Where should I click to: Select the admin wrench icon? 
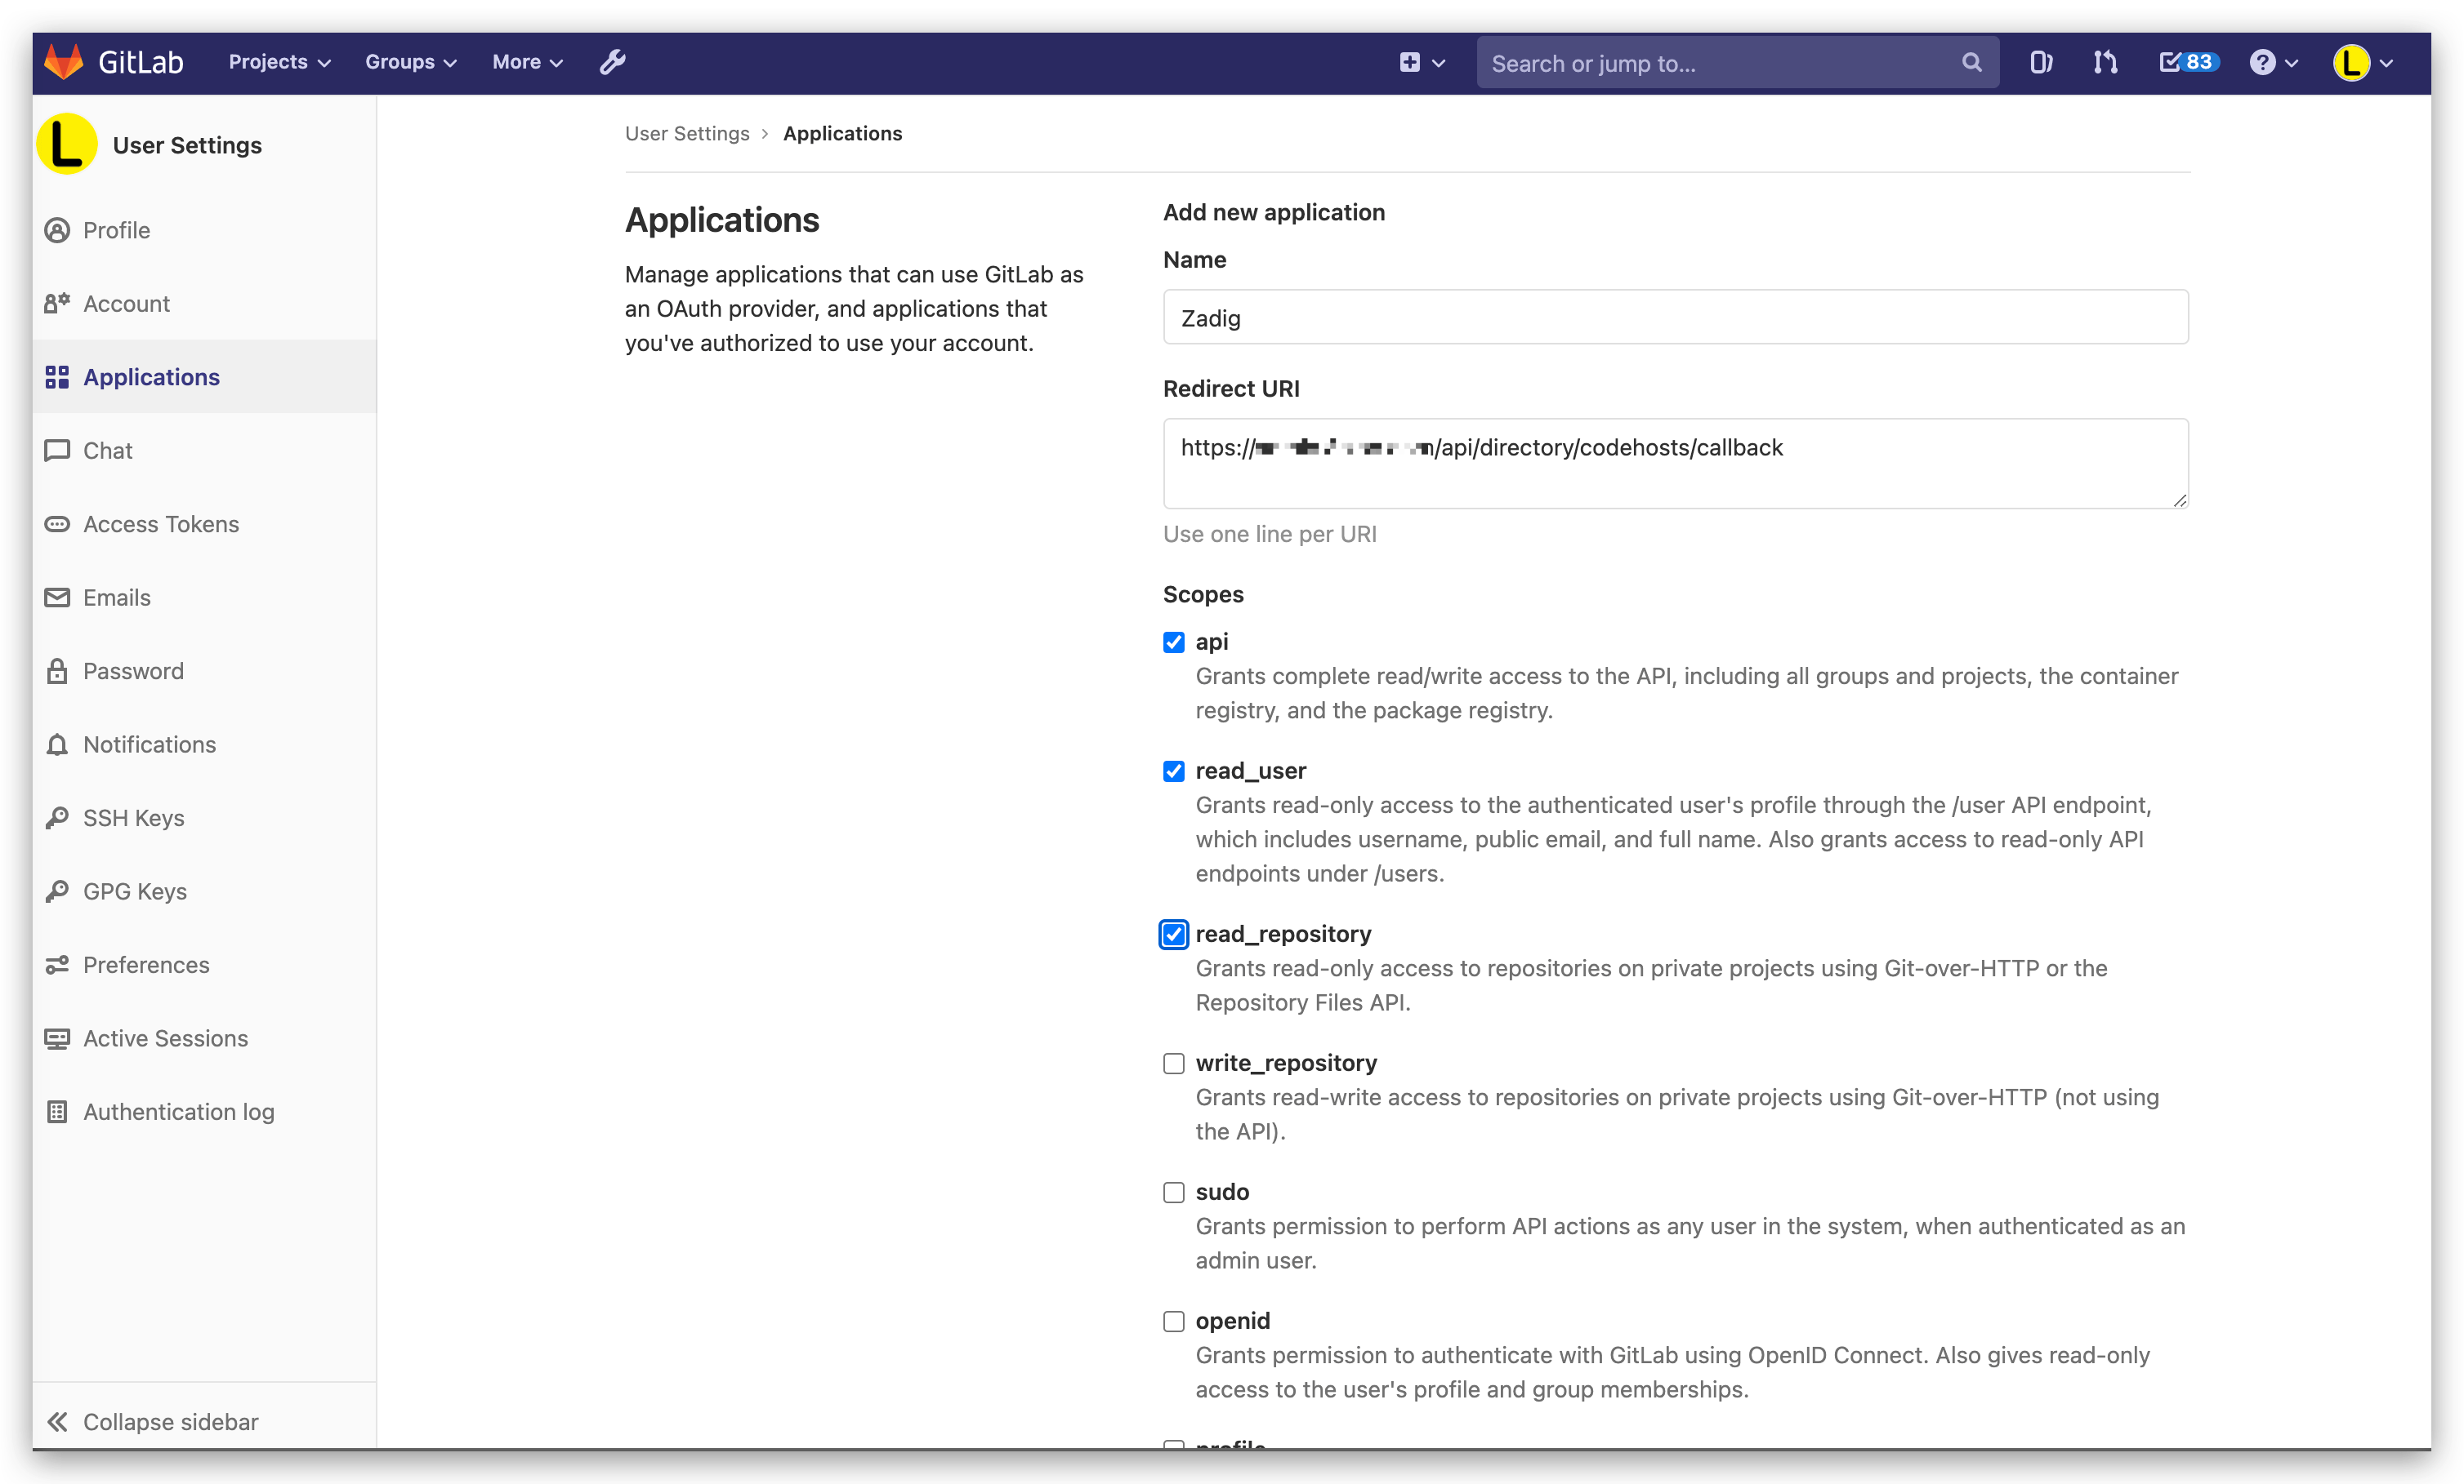click(612, 61)
